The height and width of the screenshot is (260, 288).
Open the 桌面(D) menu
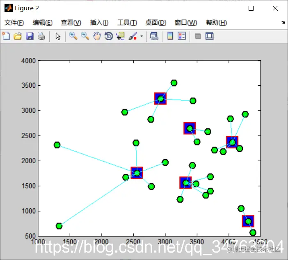[x=156, y=23]
